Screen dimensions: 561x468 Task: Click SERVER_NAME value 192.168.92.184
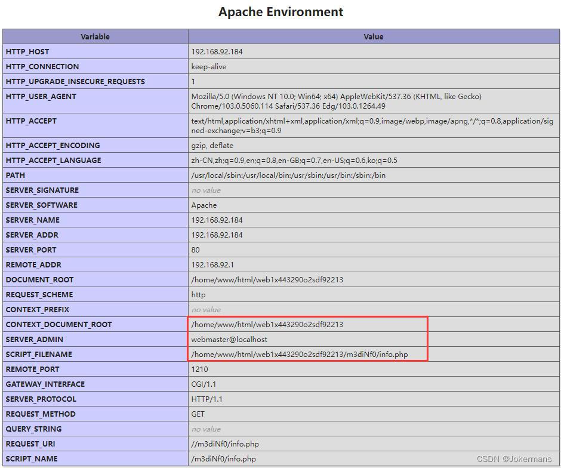[217, 220]
